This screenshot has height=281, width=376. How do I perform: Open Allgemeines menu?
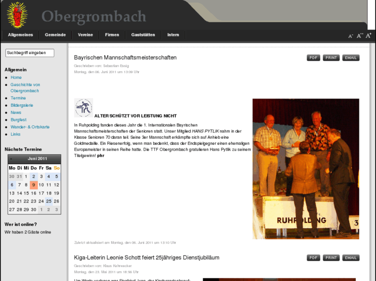coord(20,35)
